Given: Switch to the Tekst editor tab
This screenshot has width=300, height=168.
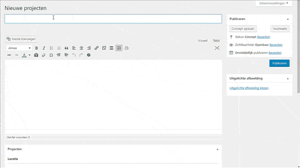Looking at the screenshot, I should click(216, 41).
